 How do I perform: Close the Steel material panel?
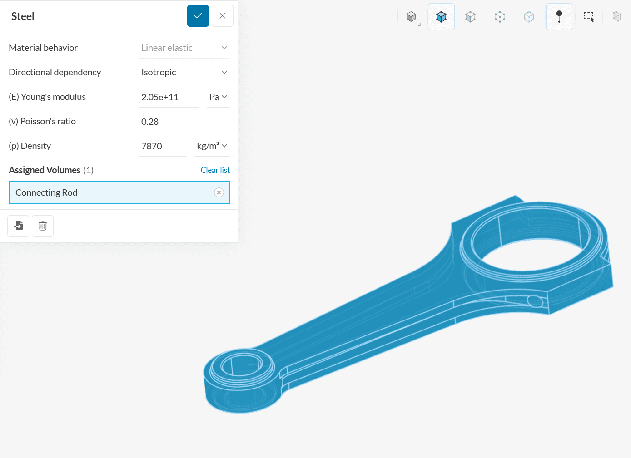click(x=223, y=16)
